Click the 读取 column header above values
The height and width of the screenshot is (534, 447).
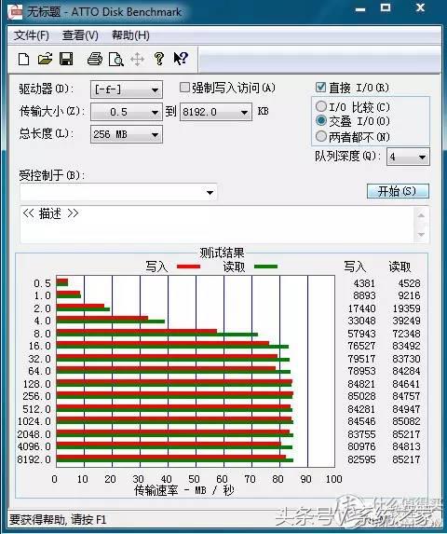(x=400, y=267)
